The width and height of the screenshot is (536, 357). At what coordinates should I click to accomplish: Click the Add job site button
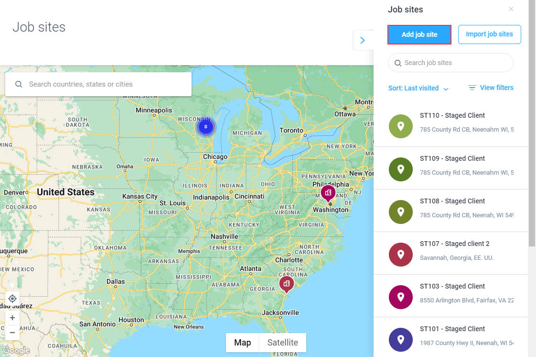tap(419, 34)
